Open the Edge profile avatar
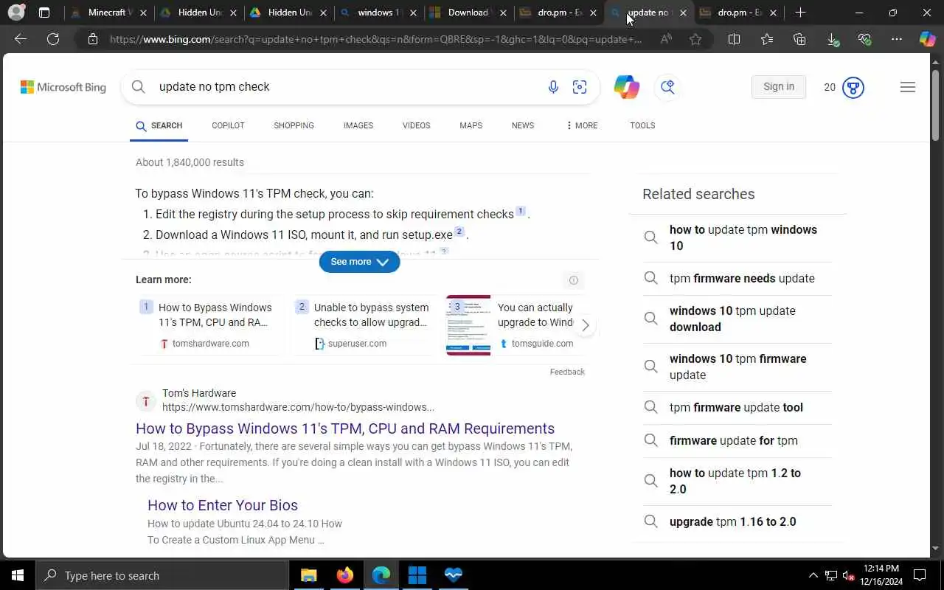Screen dimensions: 944x590 coord(16,13)
